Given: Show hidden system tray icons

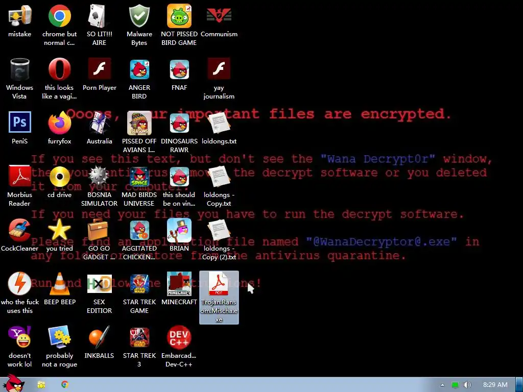Looking at the screenshot, I should click(x=442, y=385).
